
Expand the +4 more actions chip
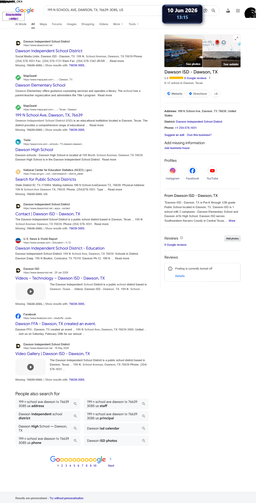click(216, 94)
